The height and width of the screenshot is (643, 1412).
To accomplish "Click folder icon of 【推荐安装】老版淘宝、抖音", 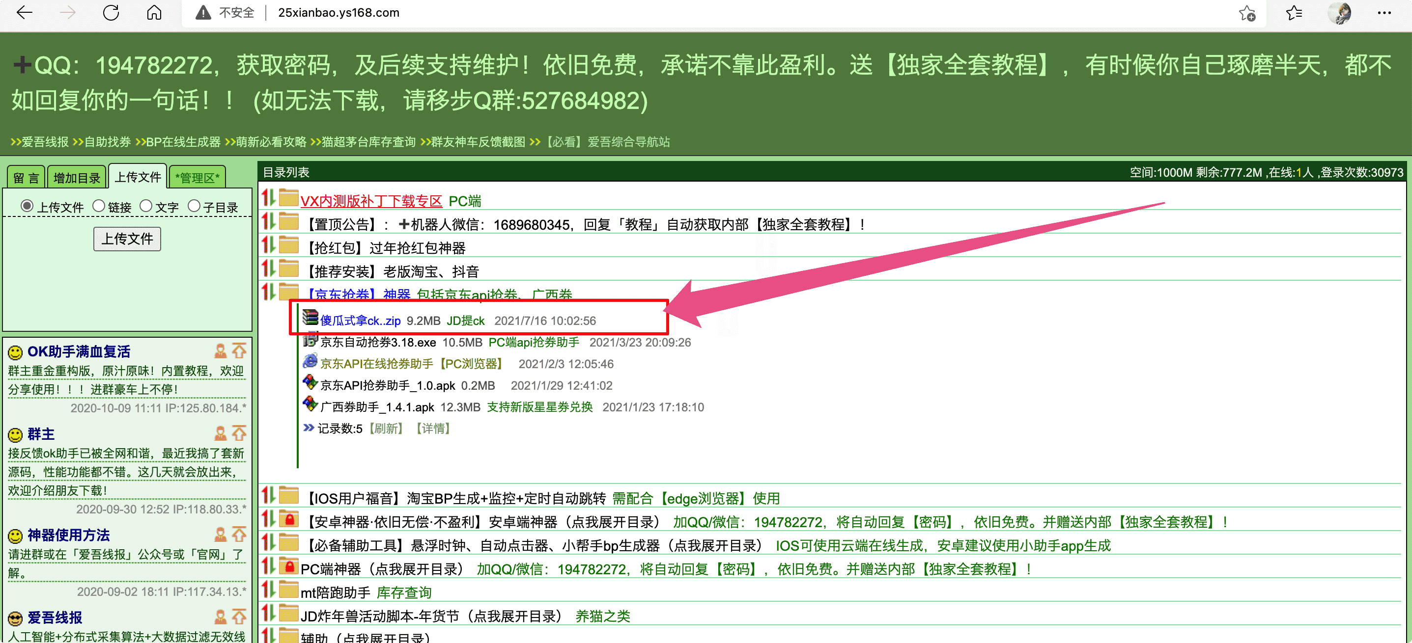I will pyautogui.click(x=288, y=268).
